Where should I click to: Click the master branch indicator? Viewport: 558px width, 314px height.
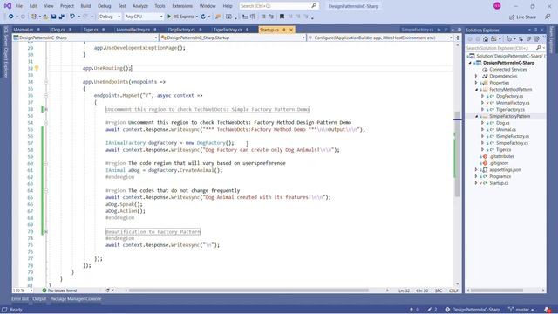tap(521, 310)
